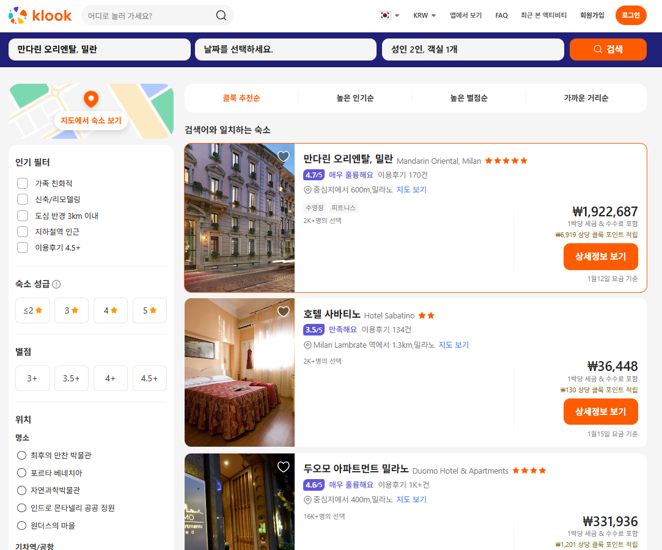The image size is (662, 550).
Task: Open 호텔 사바티노 hotel title
Action: [x=332, y=314]
